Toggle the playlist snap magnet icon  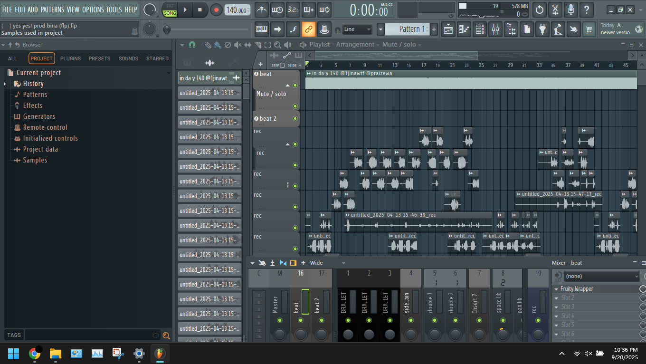[x=192, y=45]
